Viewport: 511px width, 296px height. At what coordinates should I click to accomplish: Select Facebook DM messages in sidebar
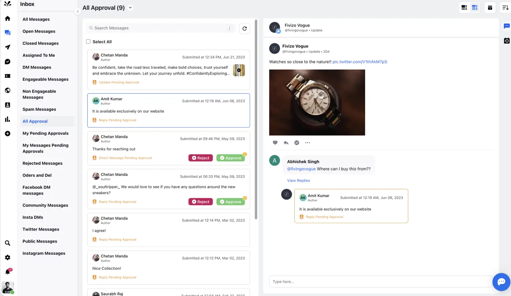[x=36, y=190]
